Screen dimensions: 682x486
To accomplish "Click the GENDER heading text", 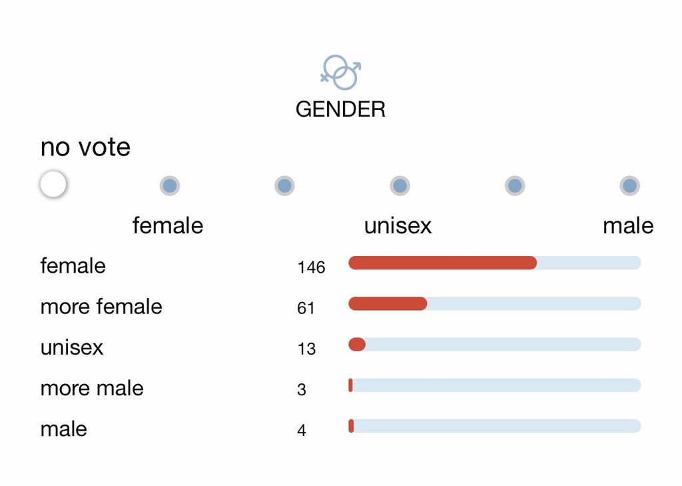I will pos(340,109).
